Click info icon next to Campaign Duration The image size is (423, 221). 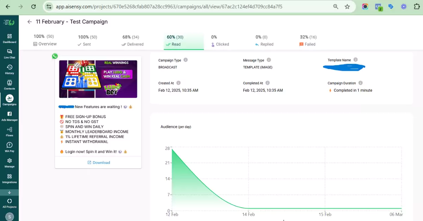(361, 83)
